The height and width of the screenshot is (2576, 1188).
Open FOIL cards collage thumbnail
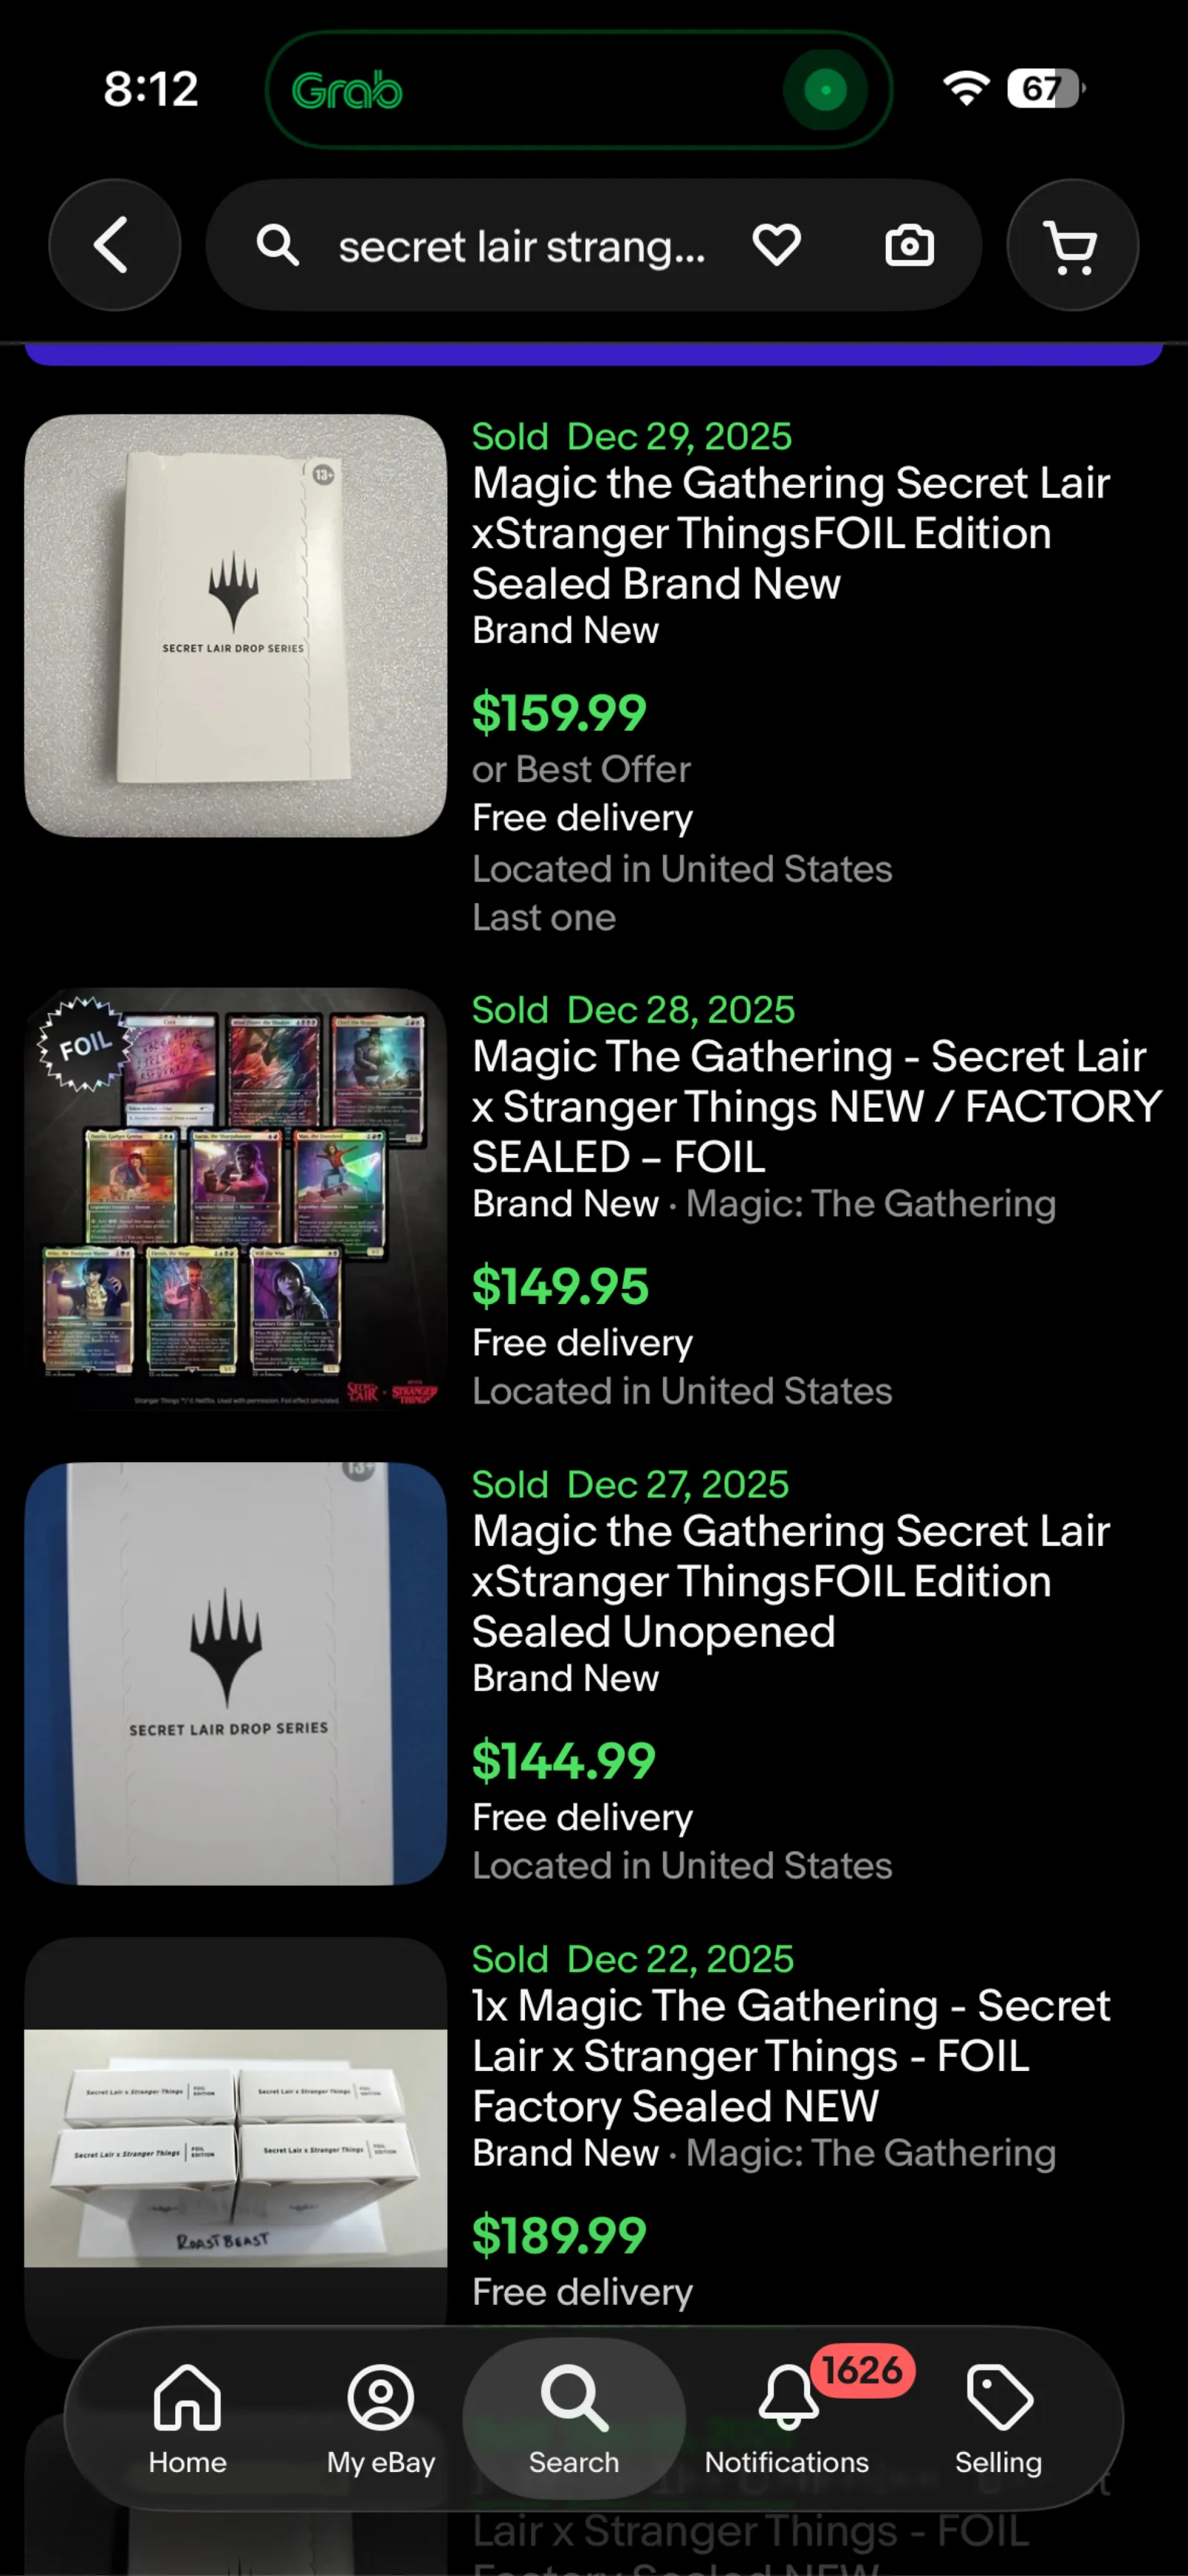pyautogui.click(x=236, y=1199)
